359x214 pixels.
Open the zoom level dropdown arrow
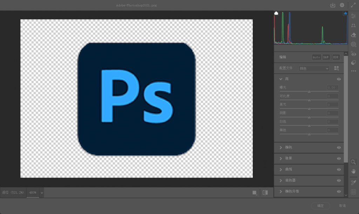(42, 193)
